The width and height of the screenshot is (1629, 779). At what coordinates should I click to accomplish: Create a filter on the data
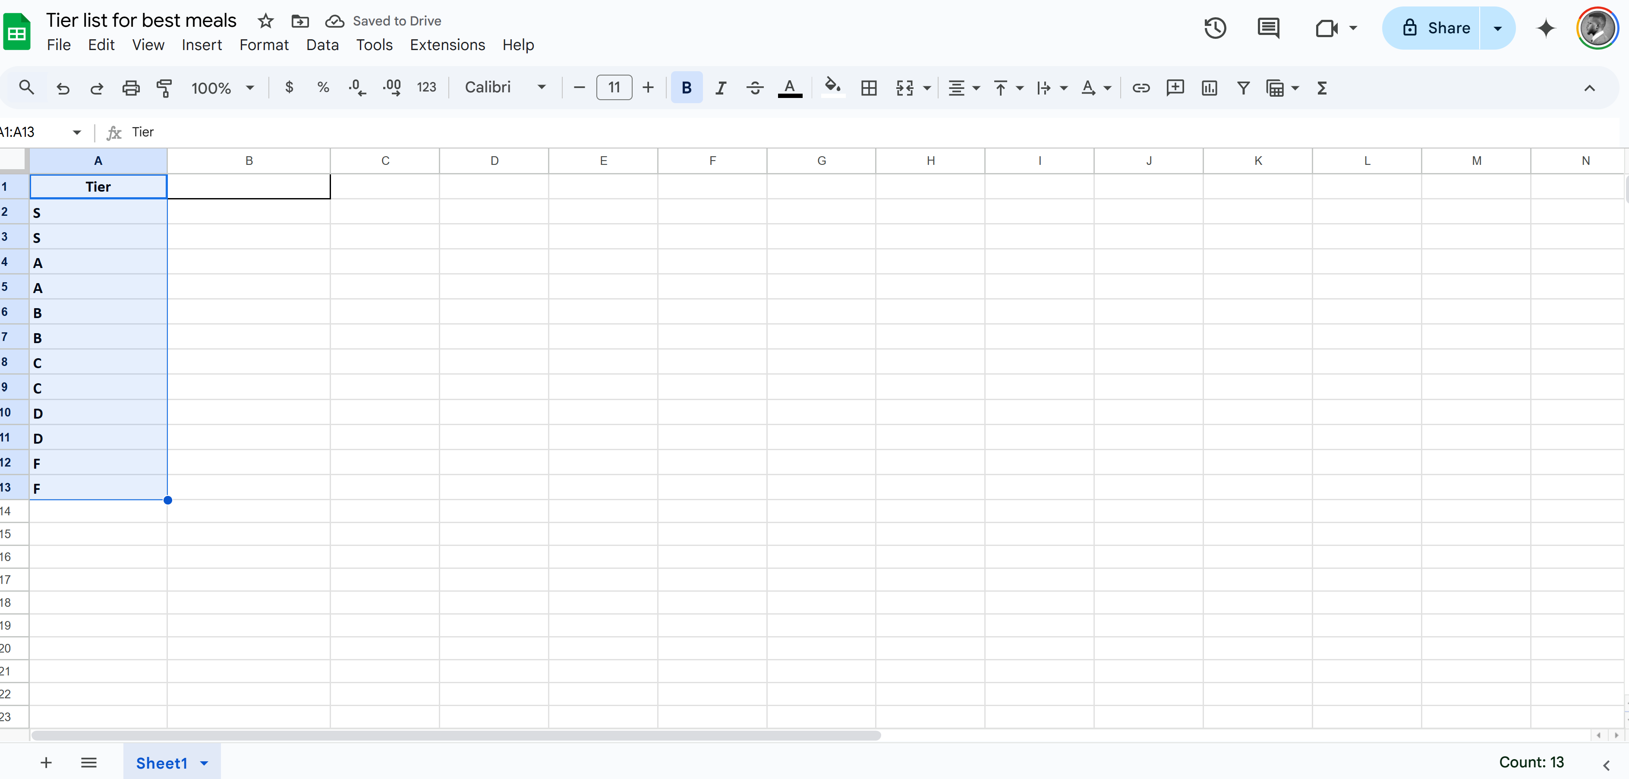1243,88
